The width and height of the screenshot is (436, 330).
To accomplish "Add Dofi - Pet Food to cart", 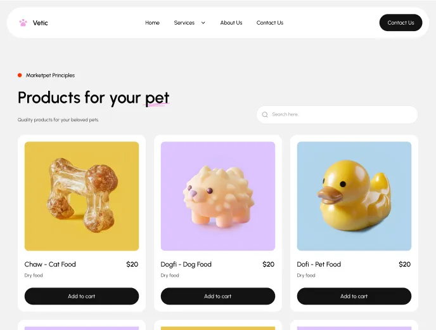I will click(x=354, y=296).
